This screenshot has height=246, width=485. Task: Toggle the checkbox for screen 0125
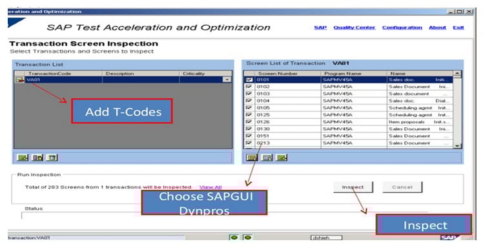point(249,115)
